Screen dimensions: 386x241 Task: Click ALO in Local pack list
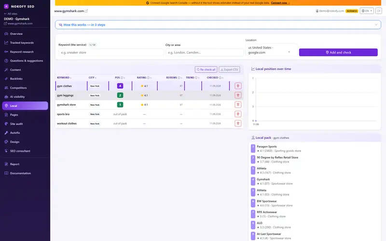260,223
